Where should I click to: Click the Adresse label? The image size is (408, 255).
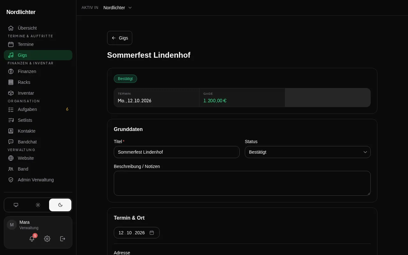[122, 253]
